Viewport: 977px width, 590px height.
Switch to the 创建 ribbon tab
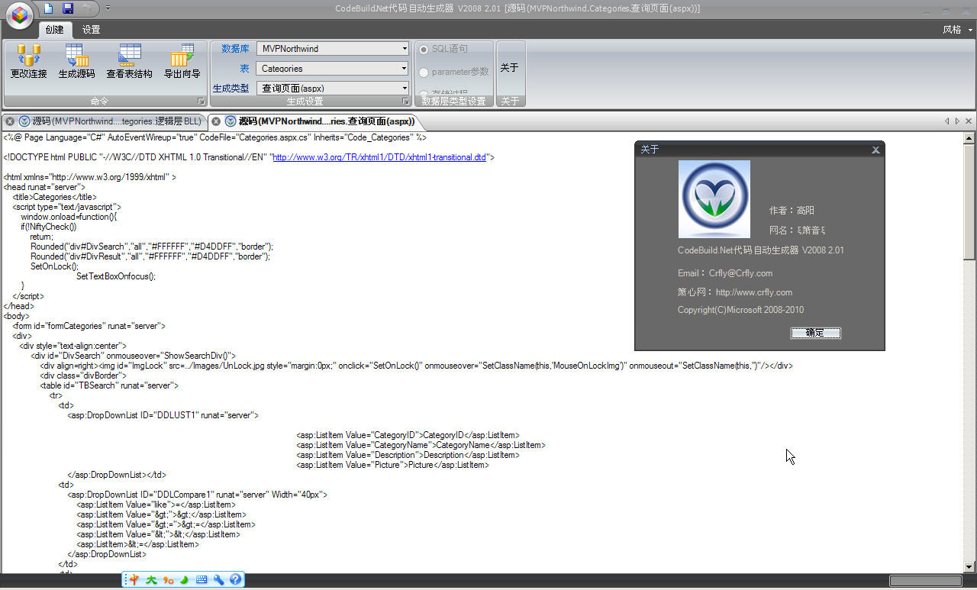pos(54,30)
